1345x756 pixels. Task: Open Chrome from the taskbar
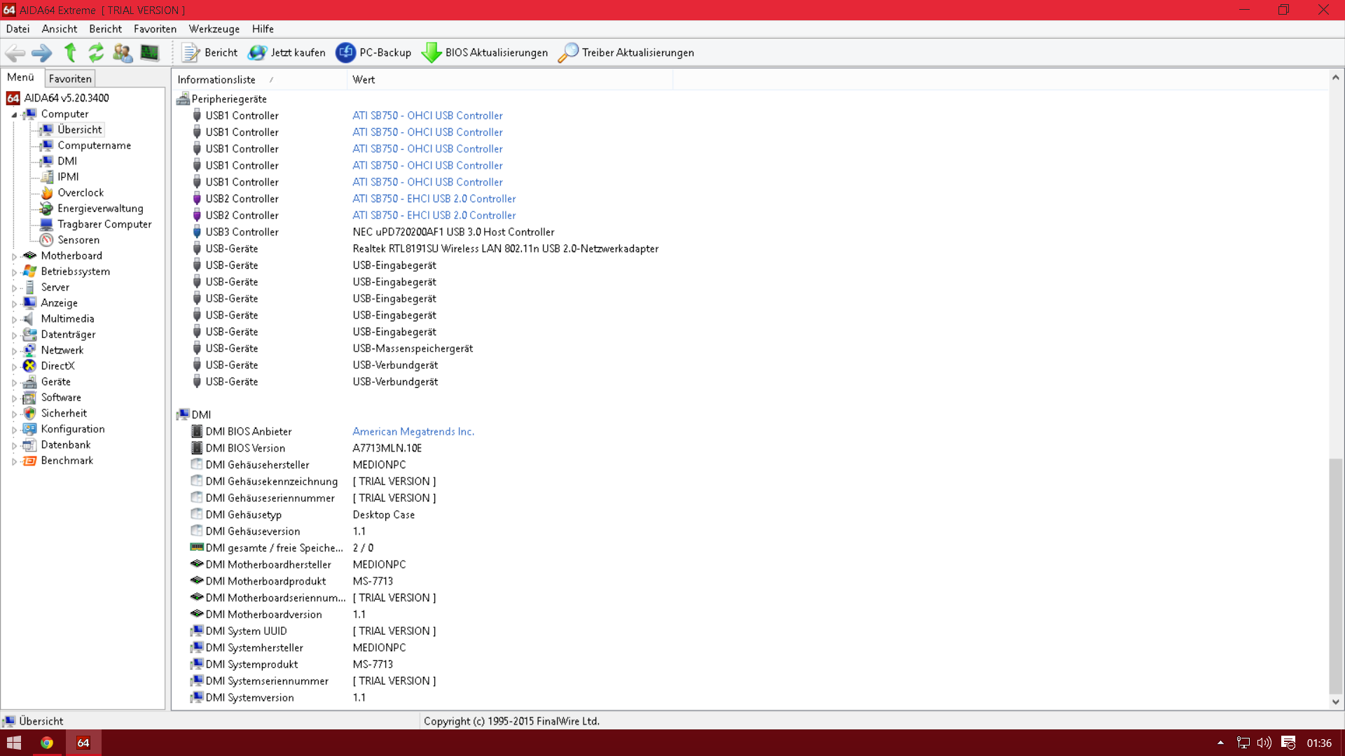coord(47,743)
